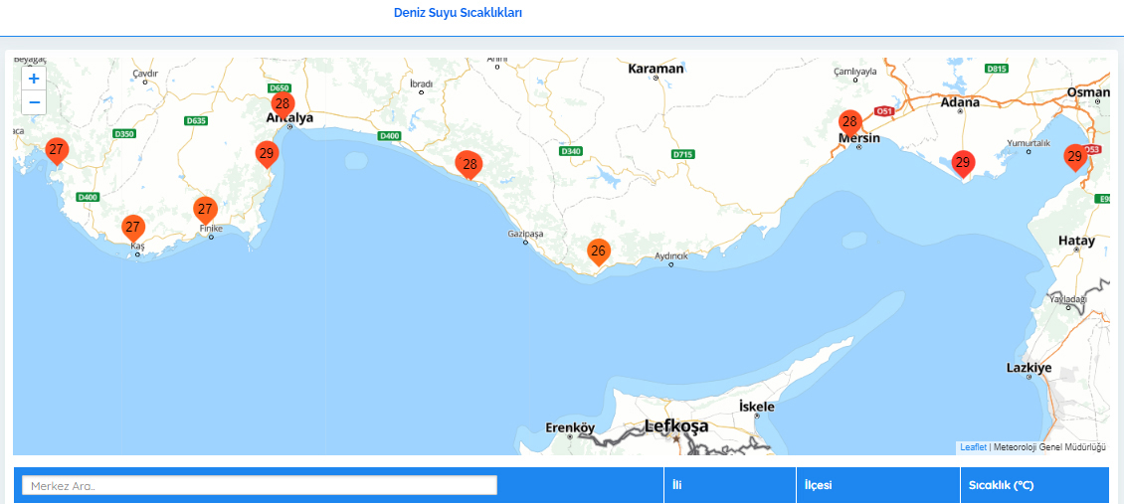Image resolution: width=1124 pixels, height=504 pixels.
Task: Click the Yayladağı town label
Action: (x=1068, y=298)
